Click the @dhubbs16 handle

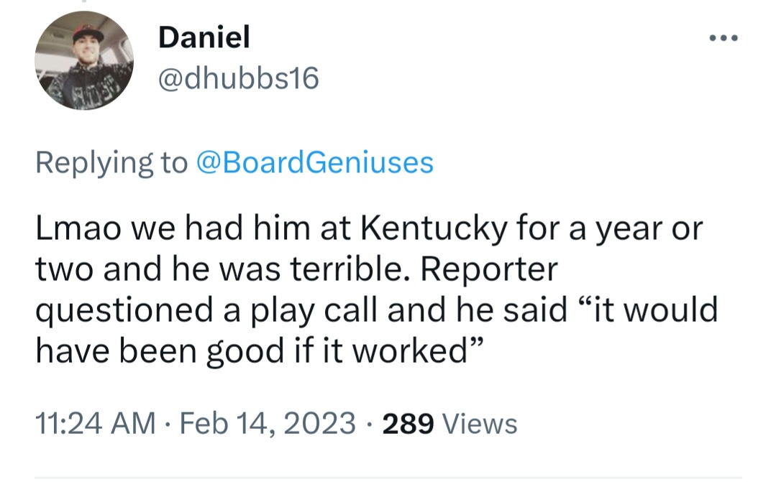click(238, 79)
